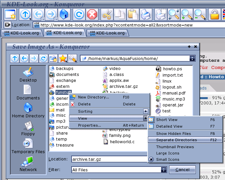Click Forward arrow in Save Image dialog
Image resolution: width=225 pixels, height=180 pixels.
[34, 58]
